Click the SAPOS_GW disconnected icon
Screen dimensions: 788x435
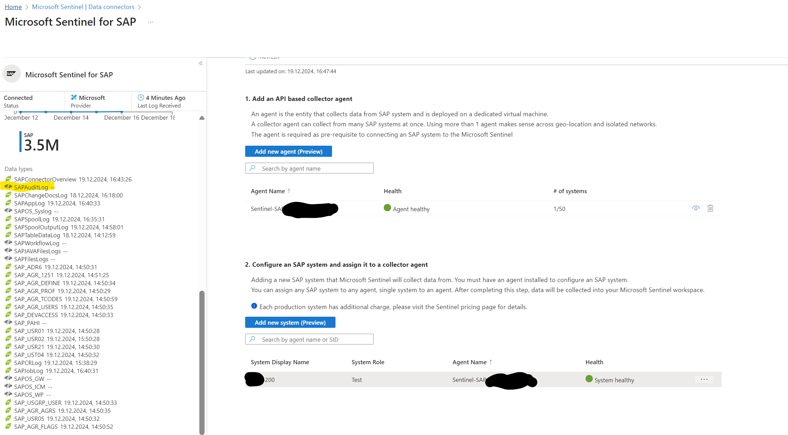8,378
